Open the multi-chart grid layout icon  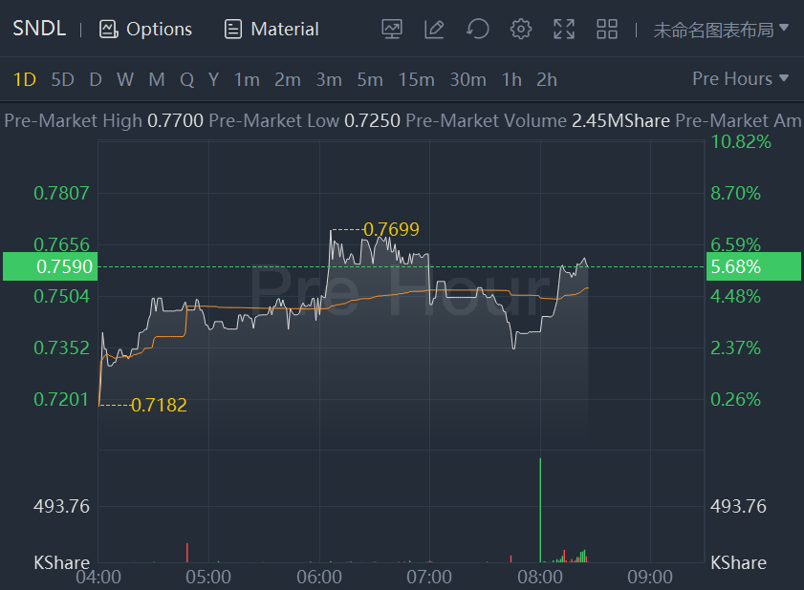pos(607,29)
